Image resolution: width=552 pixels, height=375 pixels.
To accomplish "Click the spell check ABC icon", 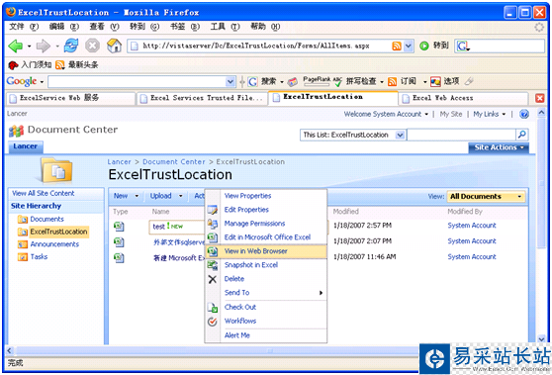I will (337, 82).
